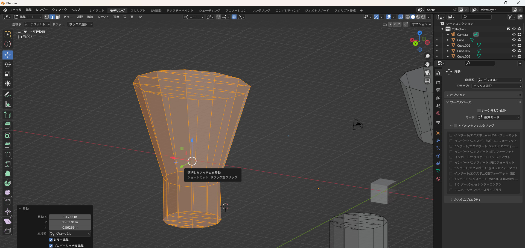Viewport: 525px width, 248px height.
Task: Switch to the UV編集 workspace tab
Action: click(x=156, y=10)
